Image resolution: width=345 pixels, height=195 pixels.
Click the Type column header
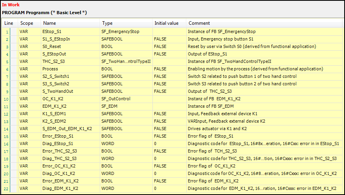125,23
